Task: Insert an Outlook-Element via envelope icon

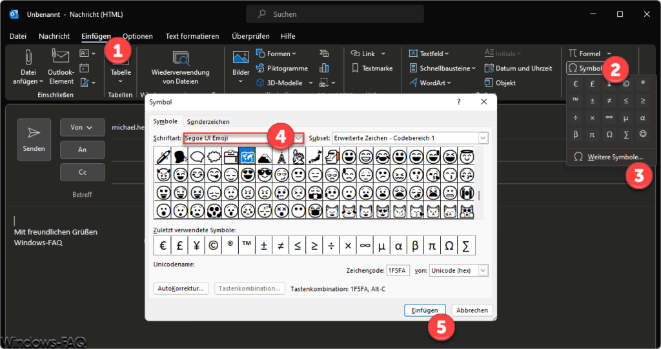Action: pos(60,57)
